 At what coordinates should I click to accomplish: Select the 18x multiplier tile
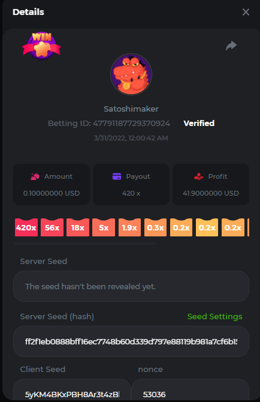(x=78, y=227)
